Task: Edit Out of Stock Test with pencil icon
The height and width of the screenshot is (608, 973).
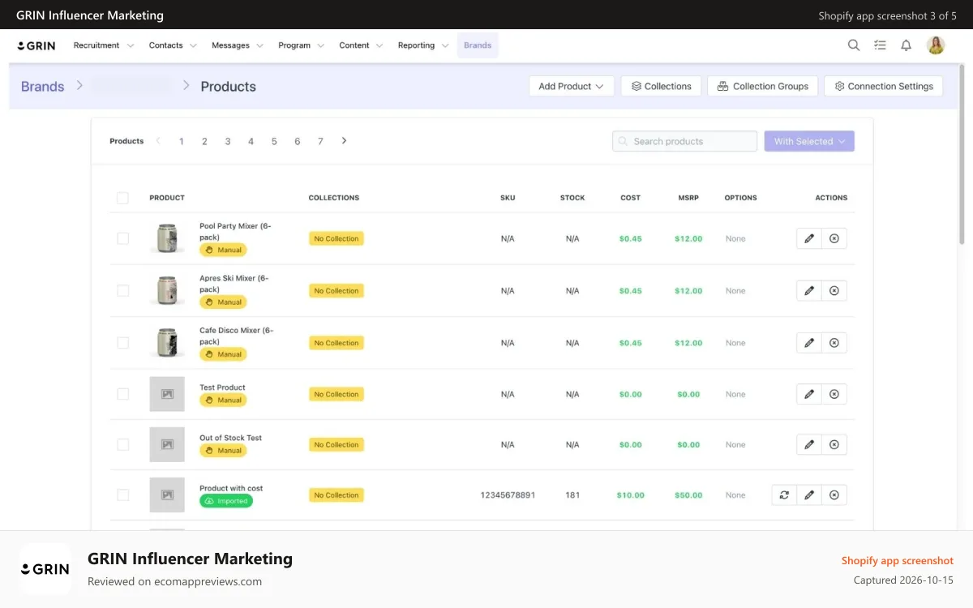Action: click(809, 444)
